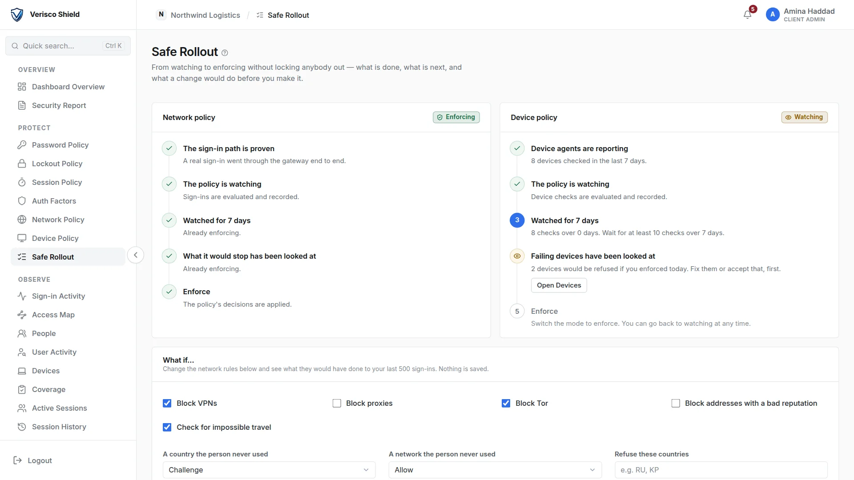
Task: Click the Password Policy key icon
Action: click(x=22, y=145)
